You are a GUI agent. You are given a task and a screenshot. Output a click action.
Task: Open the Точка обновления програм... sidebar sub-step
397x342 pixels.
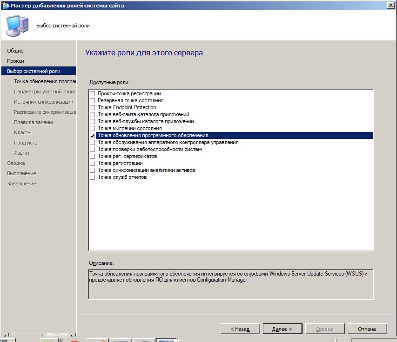coord(45,81)
